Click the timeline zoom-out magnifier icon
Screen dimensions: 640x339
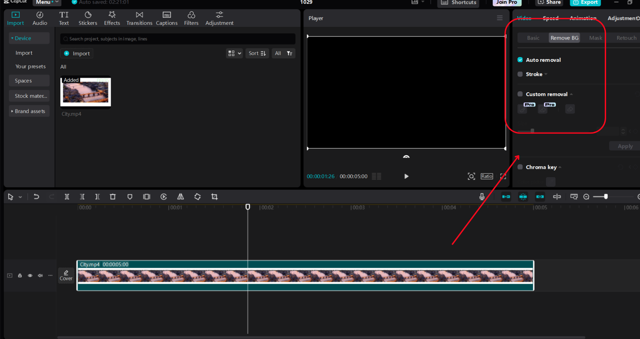[586, 197]
